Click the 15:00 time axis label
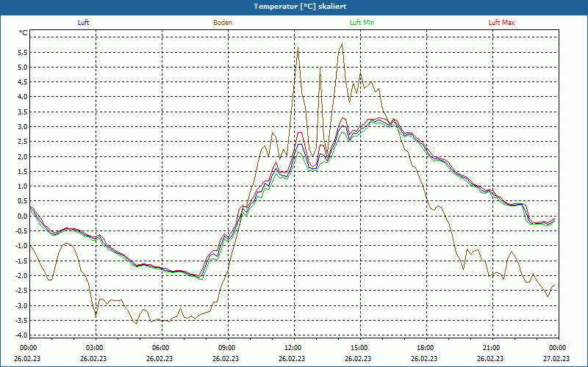The width and height of the screenshot is (588, 367). pyautogui.click(x=360, y=348)
